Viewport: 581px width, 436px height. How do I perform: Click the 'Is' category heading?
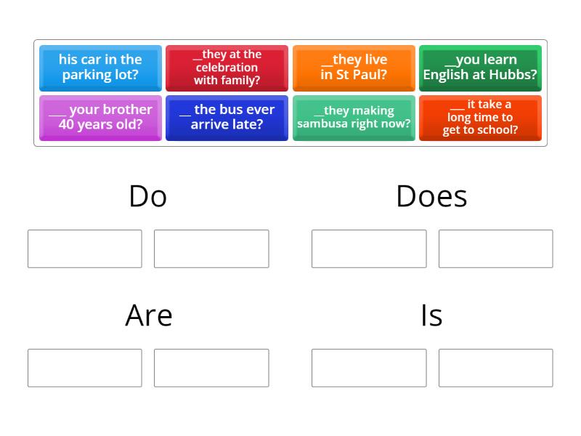pyautogui.click(x=431, y=315)
